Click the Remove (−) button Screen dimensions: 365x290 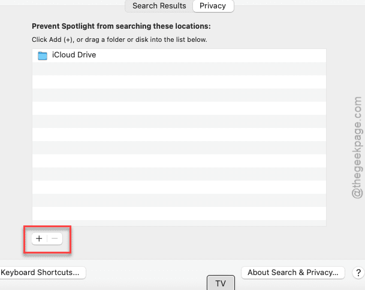click(x=55, y=239)
